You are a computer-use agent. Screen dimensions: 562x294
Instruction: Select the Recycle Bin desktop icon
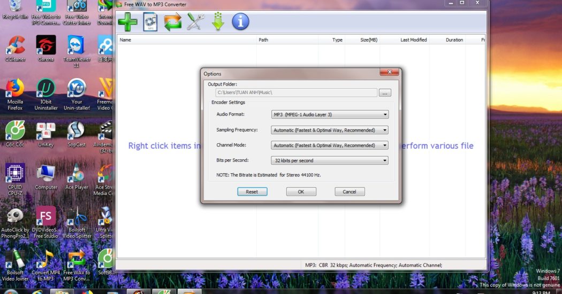click(14, 10)
